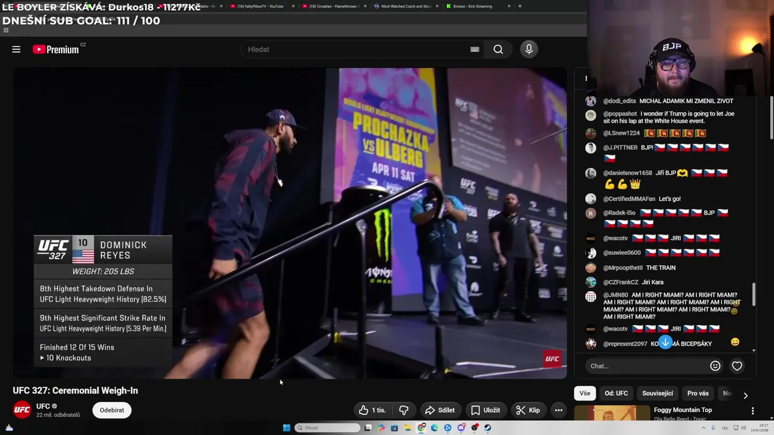Click the UFC 327 weigh-in video player
Screen dimensions: 774x435
coord(290,224)
